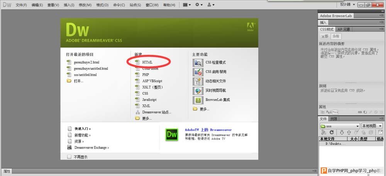
Task: Switch to the AP 元素 tab
Action: tap(344, 29)
